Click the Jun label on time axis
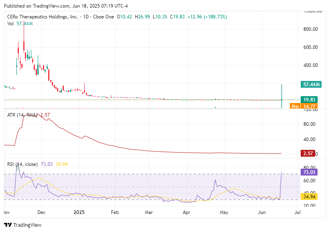Screen dimensions: 330x232 pos(262,212)
